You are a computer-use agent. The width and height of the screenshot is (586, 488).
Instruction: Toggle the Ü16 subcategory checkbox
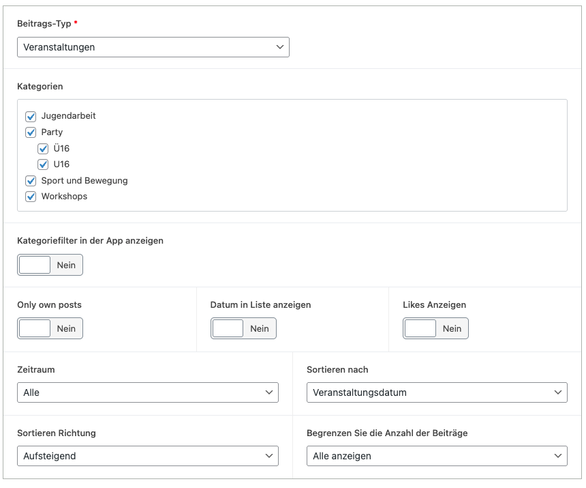43,149
